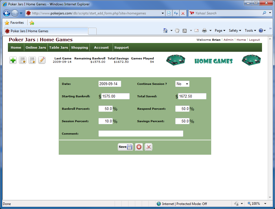
Task: Expand the feeds dropdown arrow
Action: (x=191, y=31)
